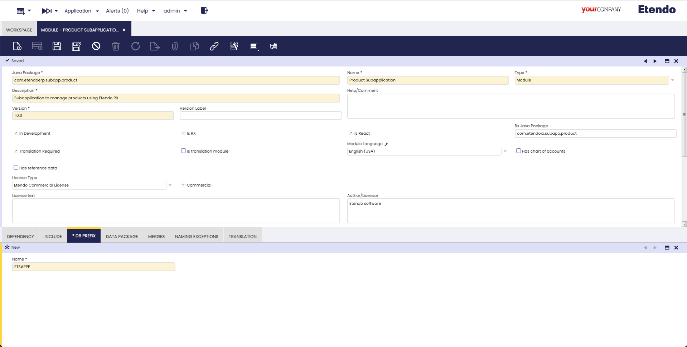Open the Naming Exceptions subtab
Viewport: 687px width, 347px height.
(197, 237)
